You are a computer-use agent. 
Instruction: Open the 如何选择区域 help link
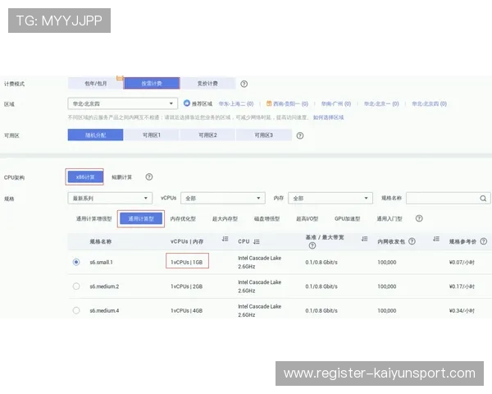328,117
